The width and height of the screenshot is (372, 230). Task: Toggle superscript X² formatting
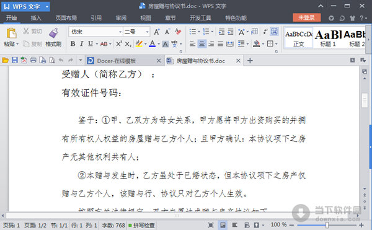118,44
